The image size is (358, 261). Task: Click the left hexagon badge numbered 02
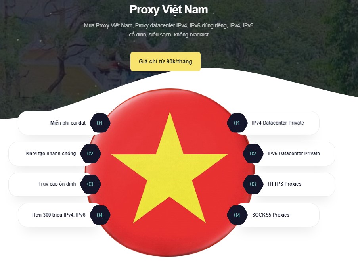[90, 154]
